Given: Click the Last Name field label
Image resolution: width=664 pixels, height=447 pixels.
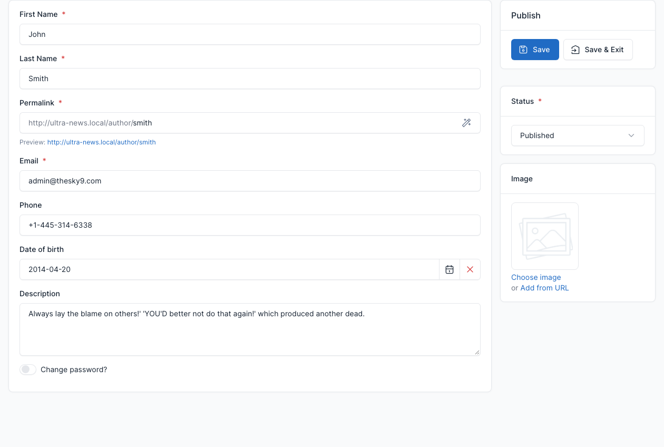Looking at the screenshot, I should (38, 59).
